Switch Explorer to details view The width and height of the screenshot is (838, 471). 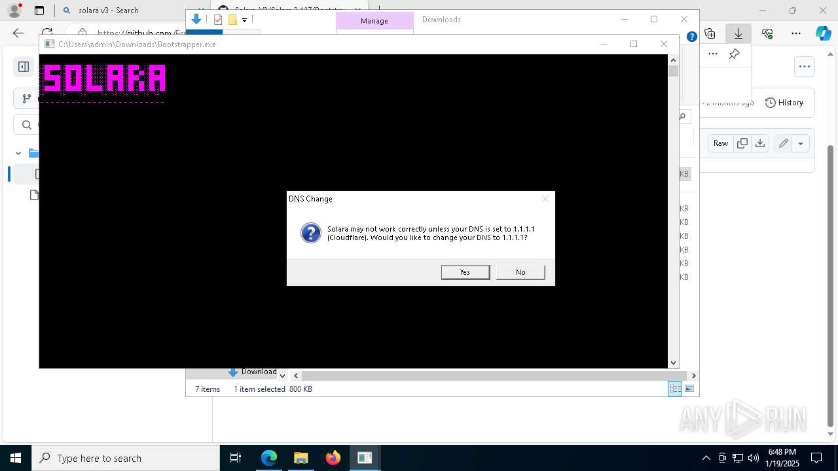pyautogui.click(x=674, y=389)
